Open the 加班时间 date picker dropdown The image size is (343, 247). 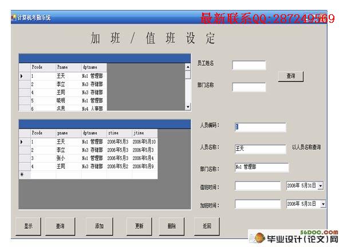(323, 204)
